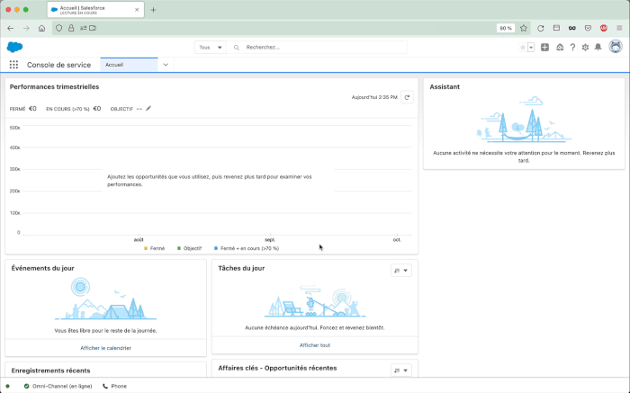Open the Pocket save icon
This screenshot has height=393, width=630.
[x=588, y=28]
